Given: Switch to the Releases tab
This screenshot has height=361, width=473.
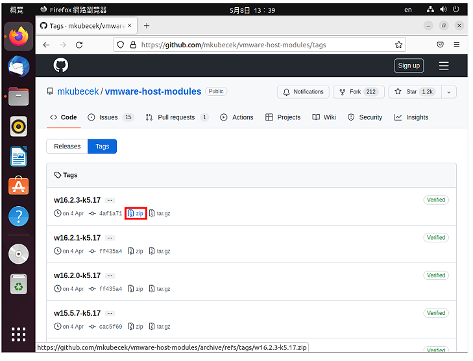Looking at the screenshot, I should tap(67, 146).
